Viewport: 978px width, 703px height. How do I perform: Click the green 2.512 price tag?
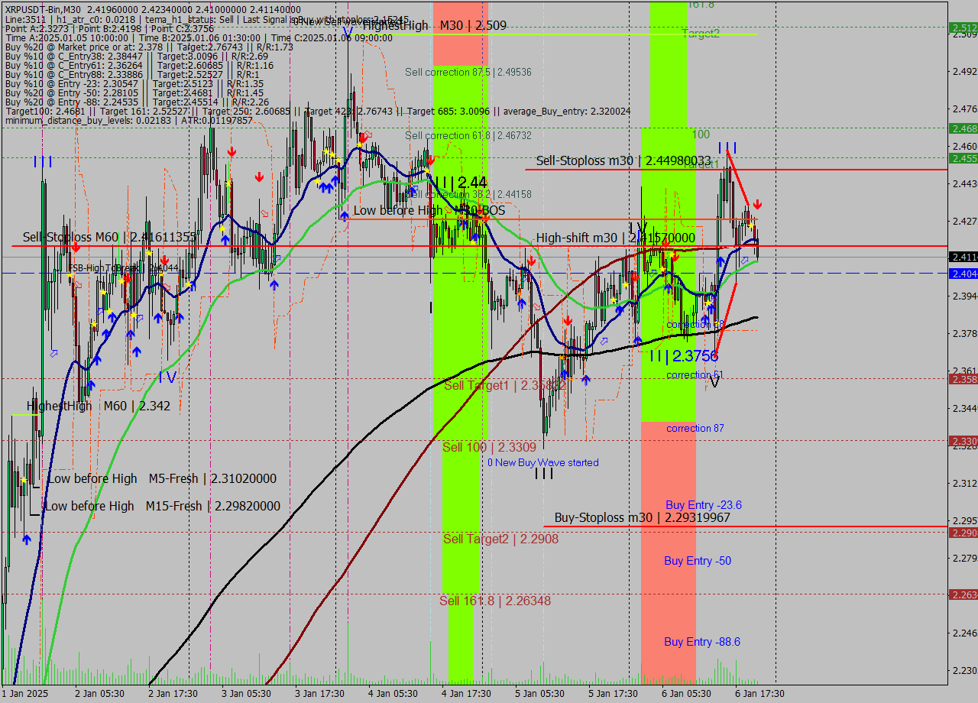pos(963,28)
